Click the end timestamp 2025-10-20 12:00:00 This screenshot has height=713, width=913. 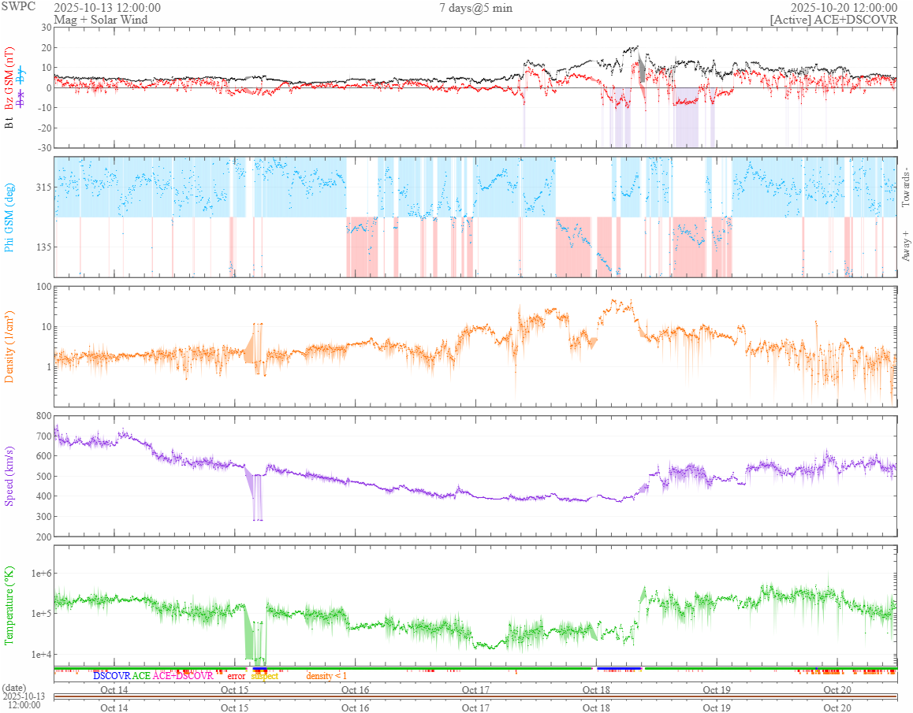click(x=844, y=8)
